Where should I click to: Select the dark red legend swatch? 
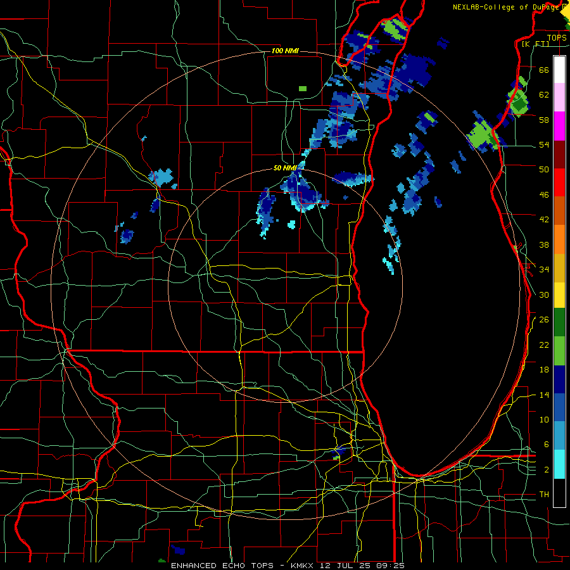[559, 154]
